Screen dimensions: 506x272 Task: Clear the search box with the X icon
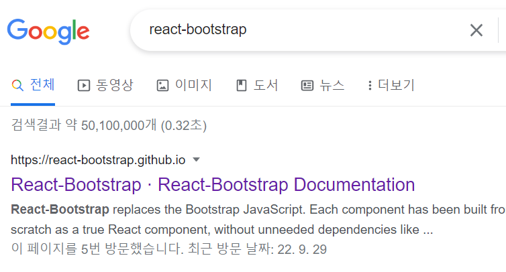tap(476, 30)
